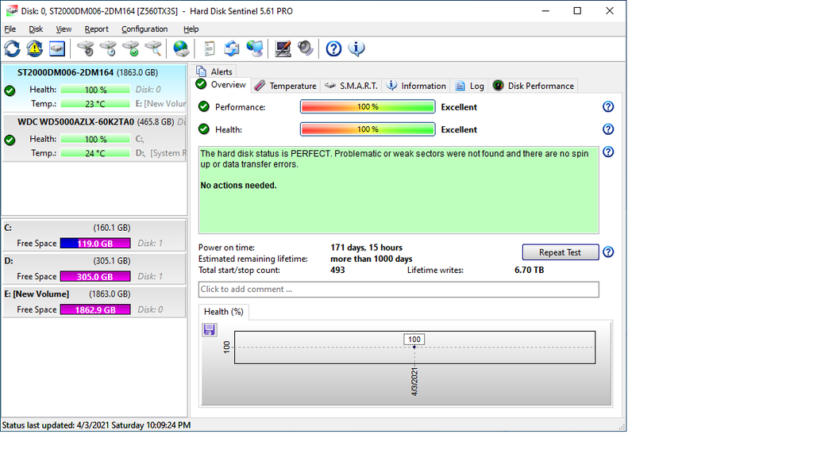Click the Performance 100 % bar
The image size is (813, 457).
(368, 107)
